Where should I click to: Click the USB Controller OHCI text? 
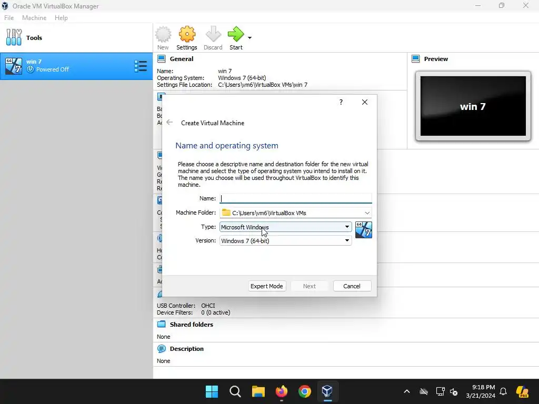click(186, 306)
